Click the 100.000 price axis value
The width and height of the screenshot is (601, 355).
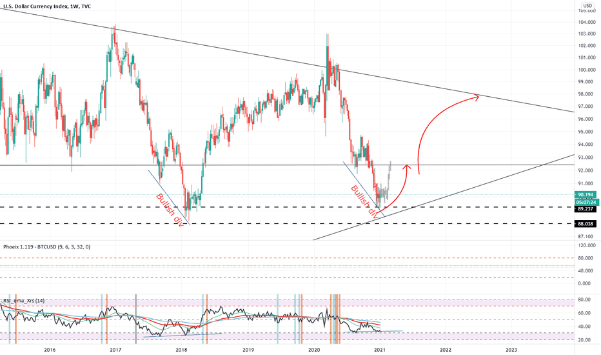[x=587, y=70]
